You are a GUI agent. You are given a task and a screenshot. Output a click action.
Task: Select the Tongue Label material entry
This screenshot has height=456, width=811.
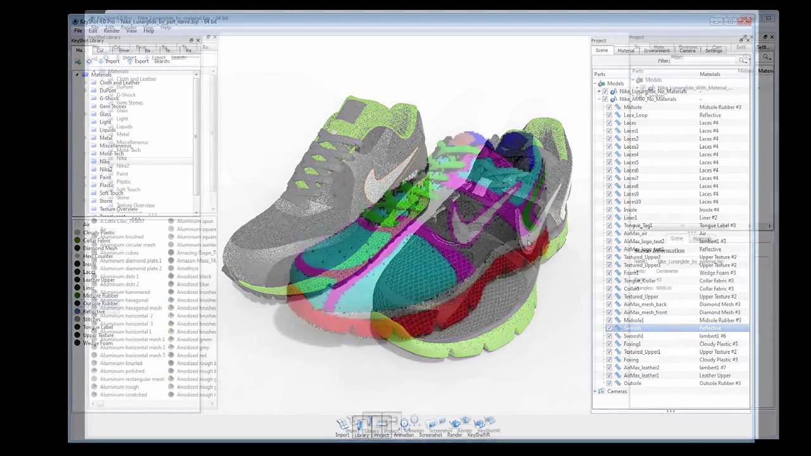pyautogui.click(x=98, y=327)
